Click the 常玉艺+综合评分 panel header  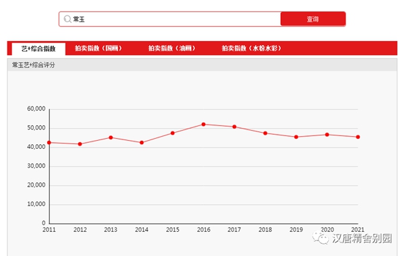point(202,65)
